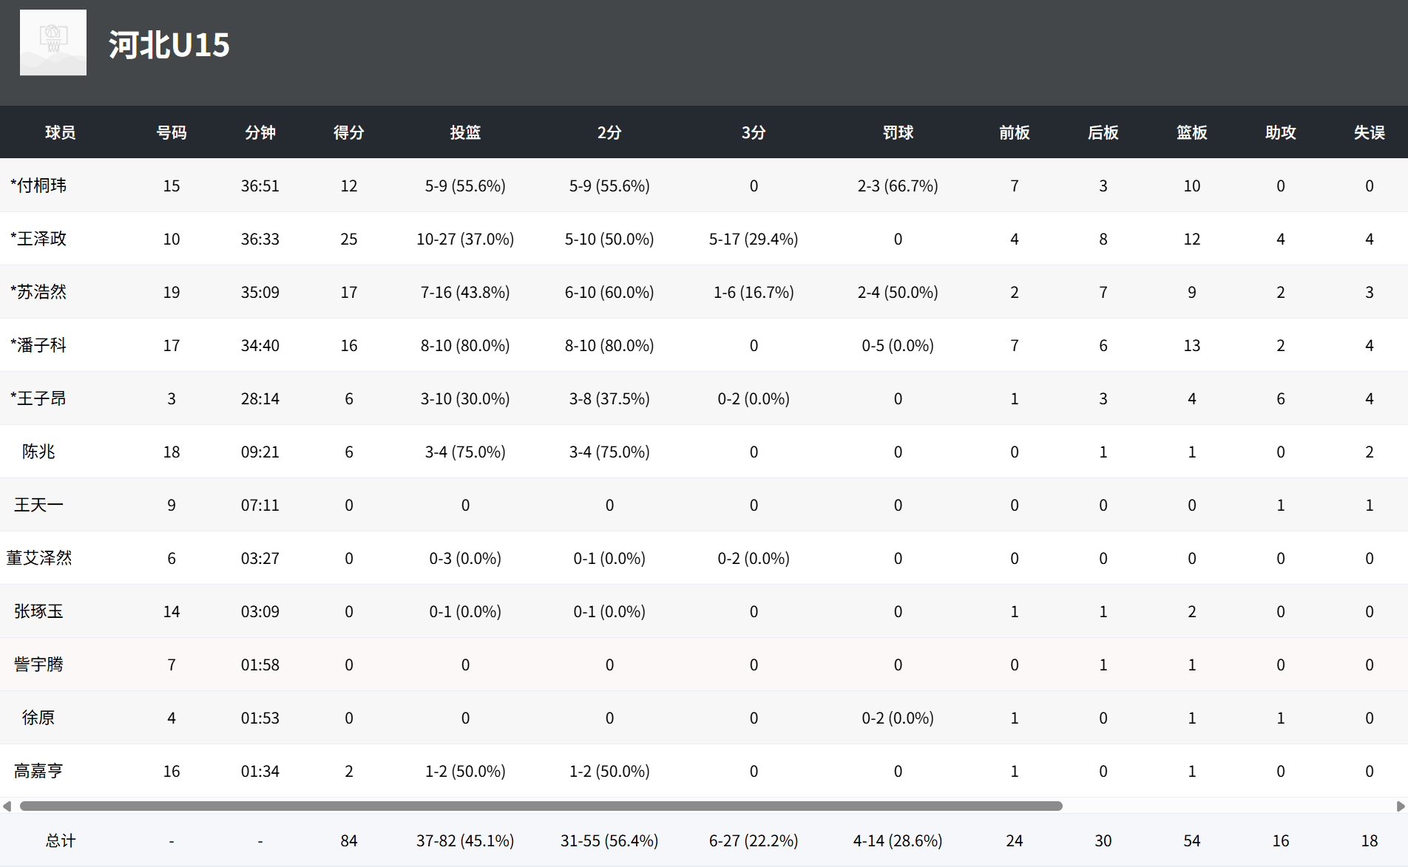Open player *王泽政 name link
The height and width of the screenshot is (867, 1408).
coord(38,239)
